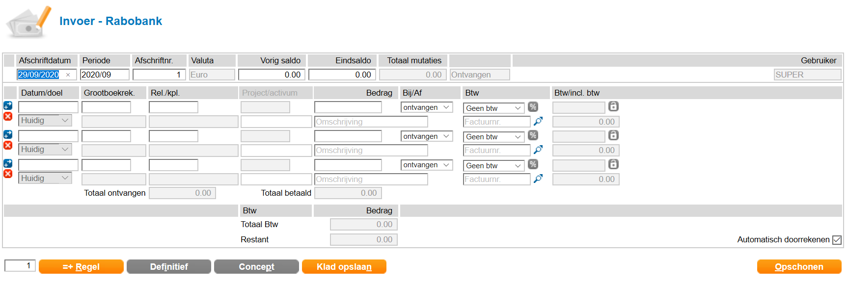848x284 pixels.
Task: Toggle the Automatisch doorrekenen checkbox
Action: (x=837, y=240)
